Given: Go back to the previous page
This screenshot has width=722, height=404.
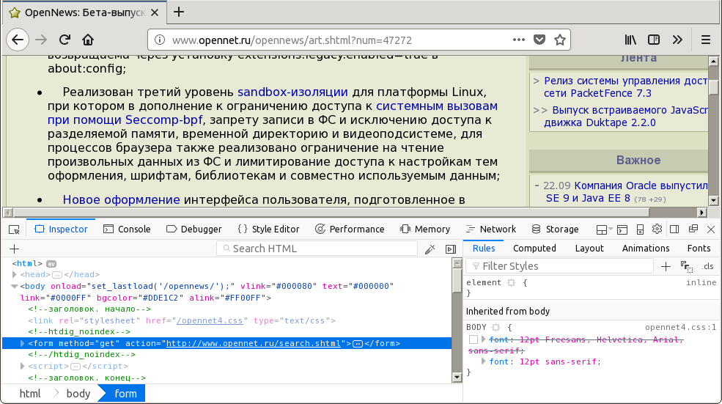Looking at the screenshot, I should pyautogui.click(x=18, y=40).
